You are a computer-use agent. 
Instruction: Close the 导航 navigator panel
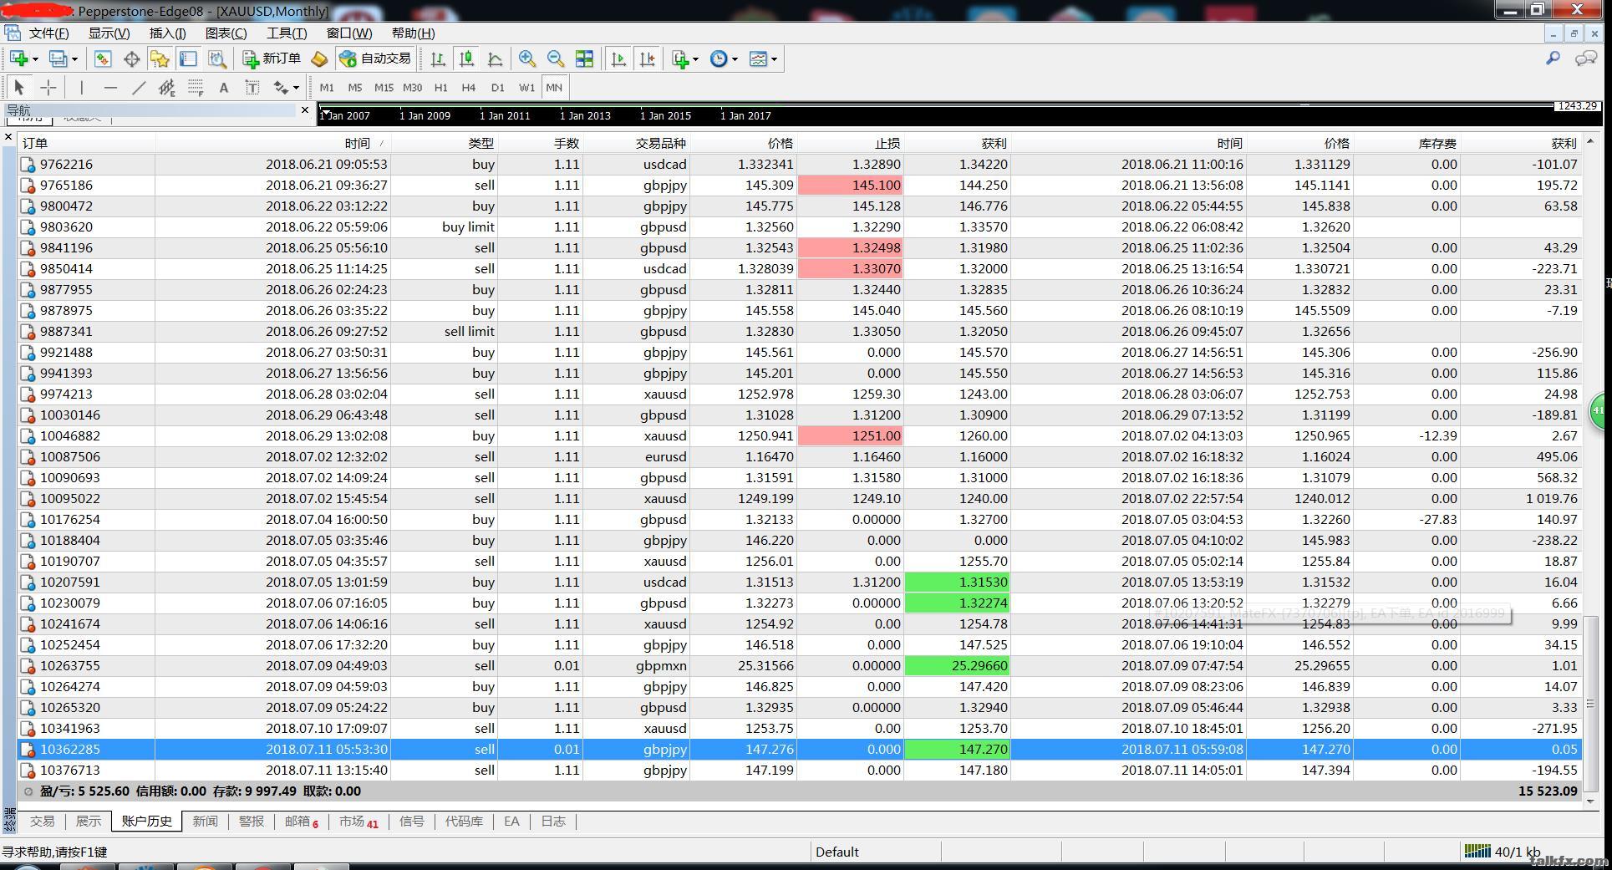(x=305, y=109)
